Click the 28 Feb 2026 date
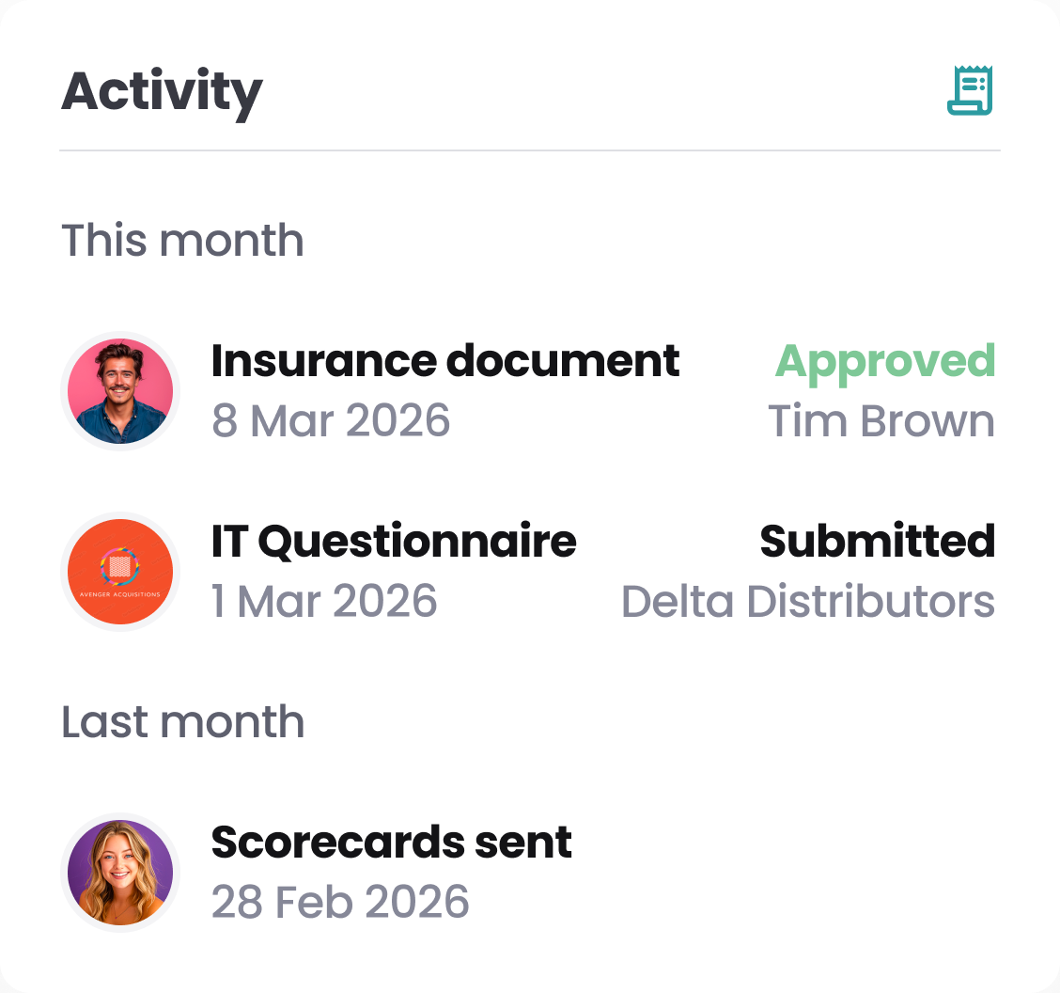This screenshot has width=1060, height=993. coord(340,902)
